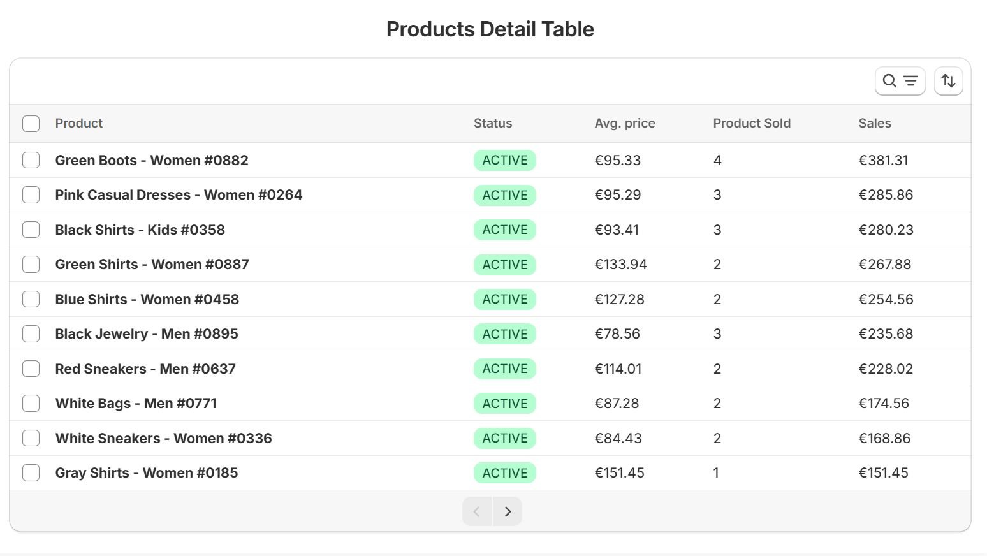Click the ACTIVE badge for Black Shirts - Kids
This screenshot has height=556, width=987.
click(x=504, y=230)
